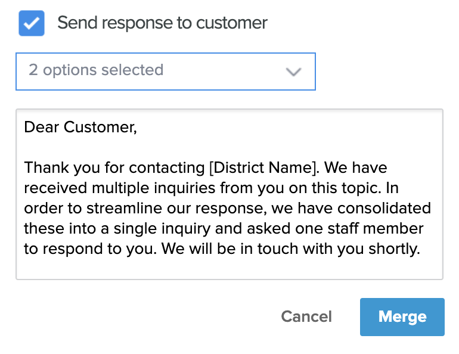
Task: Place cursor on the 'Dear Customer,' line
Action: point(80,127)
